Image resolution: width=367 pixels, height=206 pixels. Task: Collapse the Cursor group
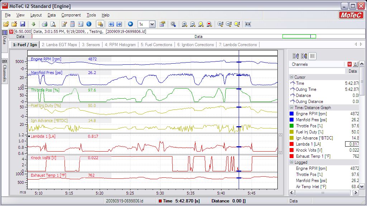(292, 77)
